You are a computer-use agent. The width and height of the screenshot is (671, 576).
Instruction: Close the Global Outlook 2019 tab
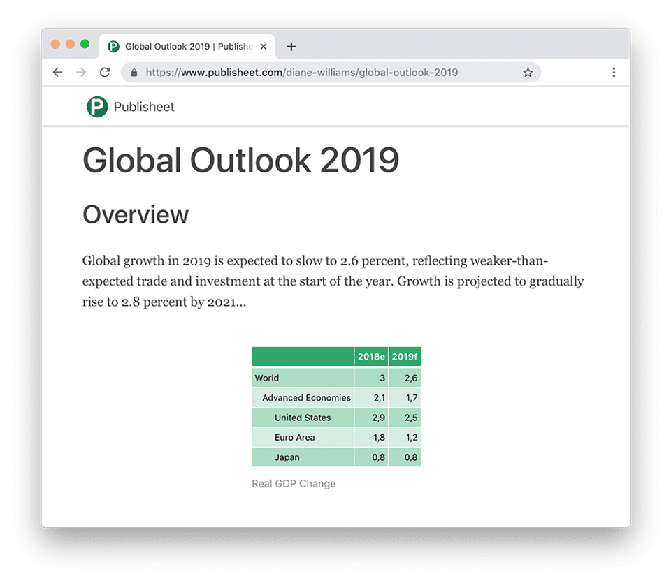(264, 47)
